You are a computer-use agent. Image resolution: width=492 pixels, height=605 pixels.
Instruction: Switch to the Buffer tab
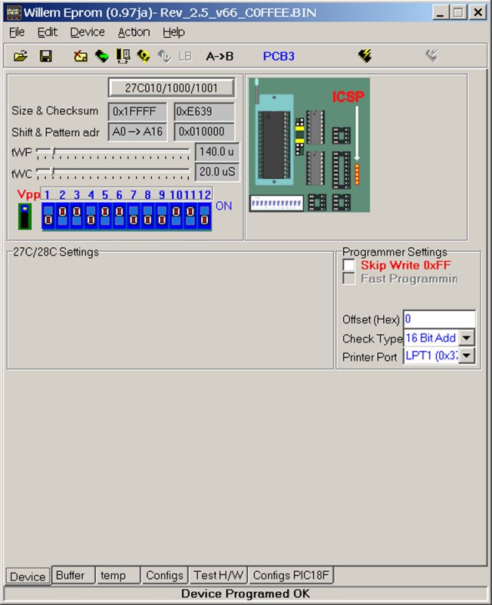coord(70,576)
